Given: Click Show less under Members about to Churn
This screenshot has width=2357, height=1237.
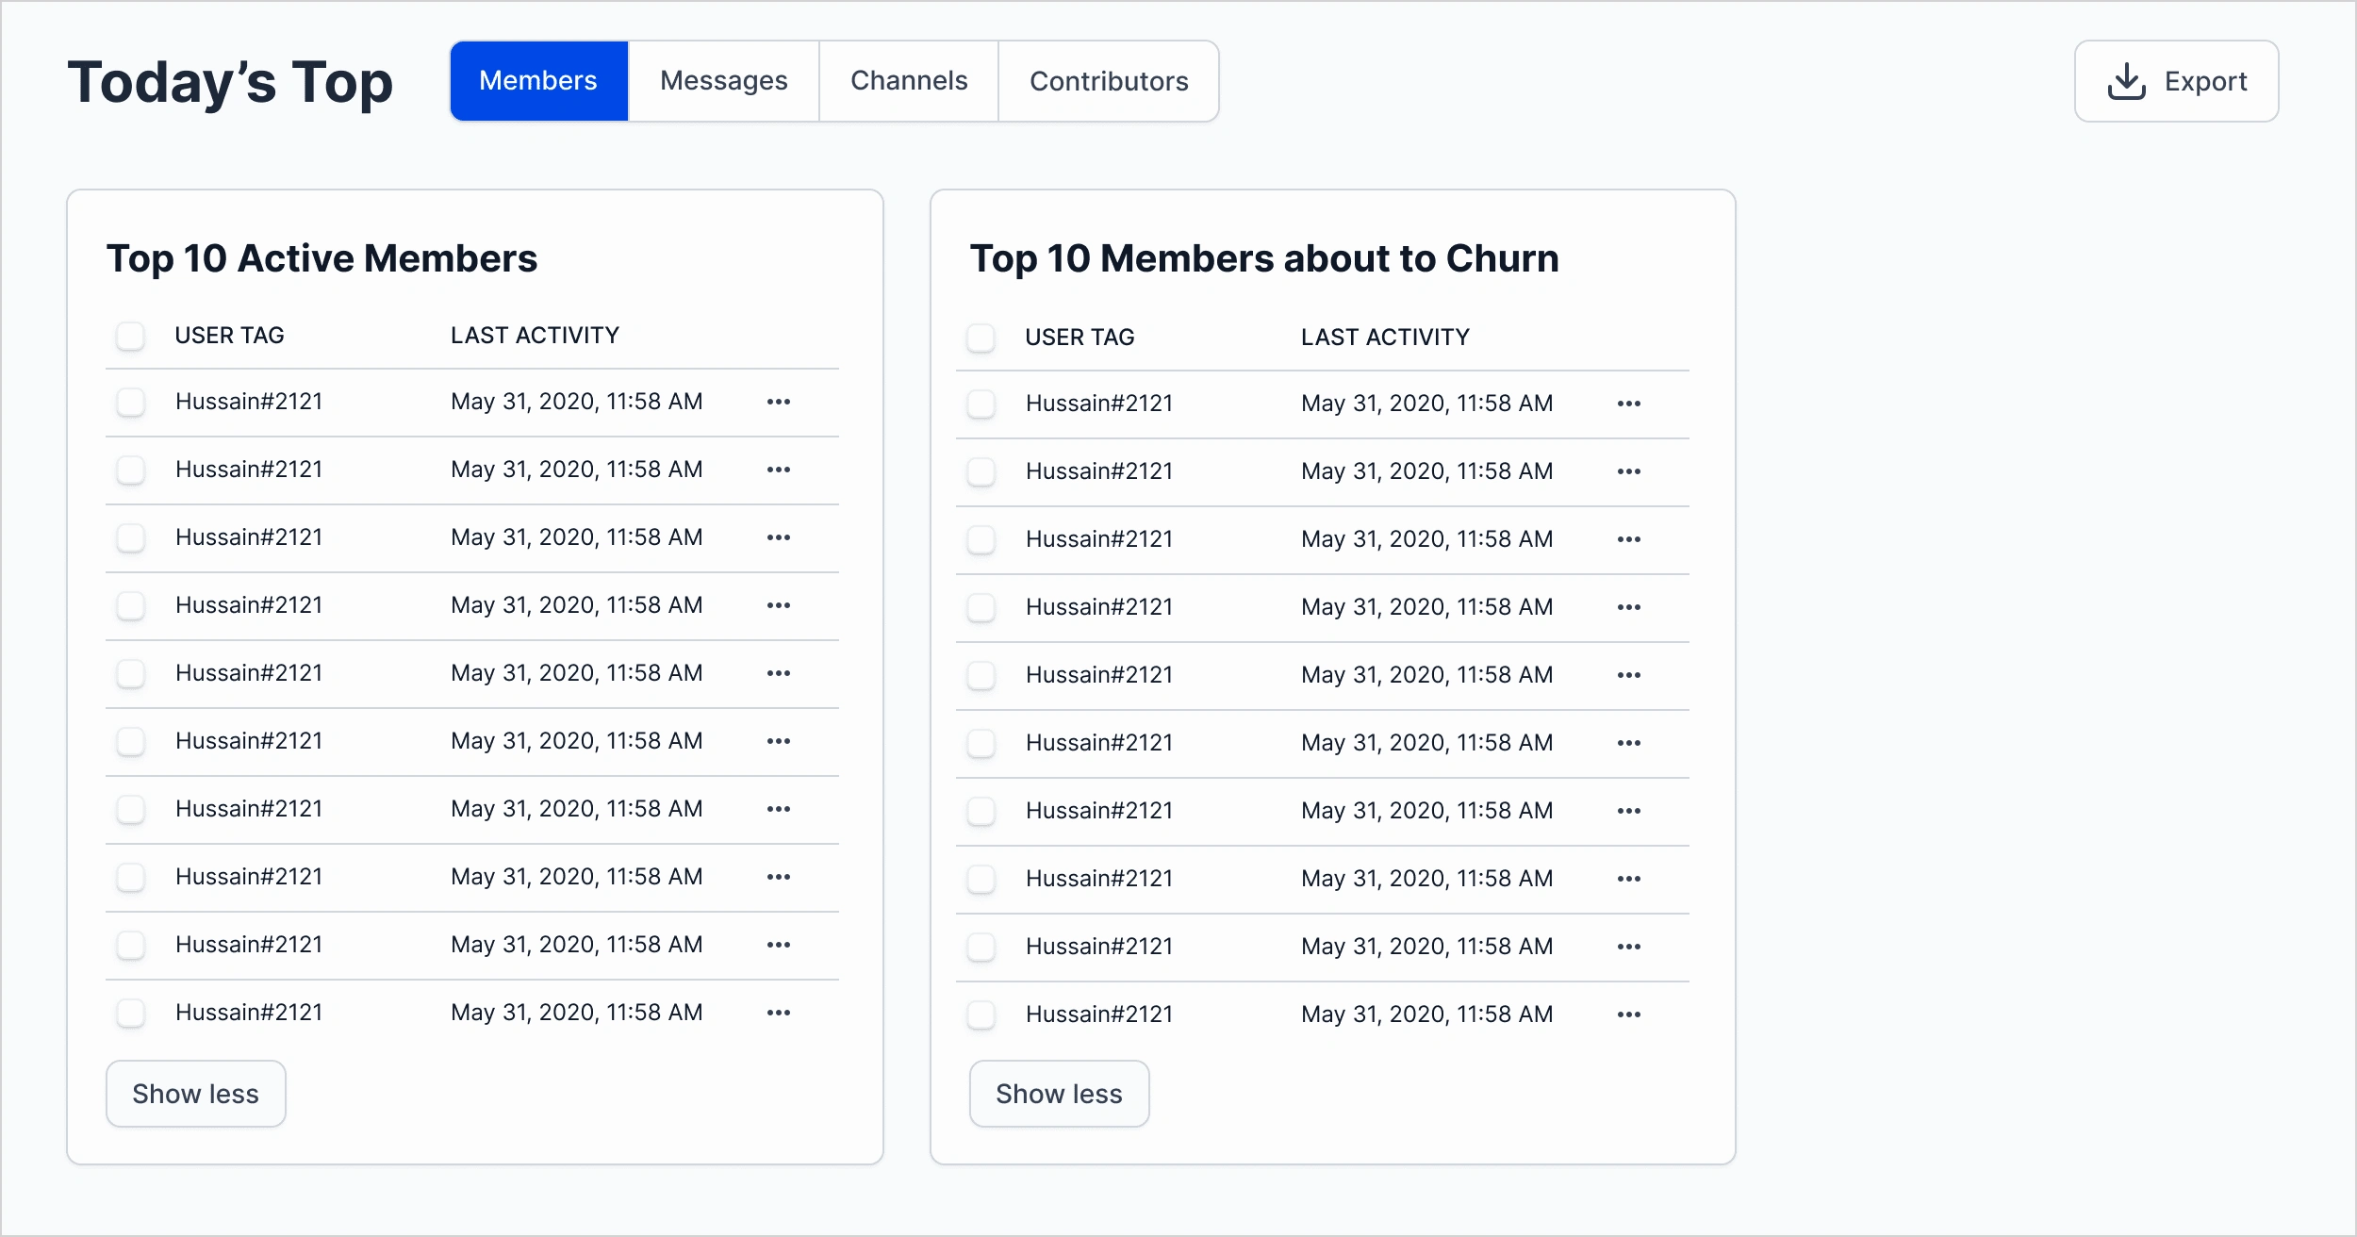Looking at the screenshot, I should (x=1060, y=1094).
